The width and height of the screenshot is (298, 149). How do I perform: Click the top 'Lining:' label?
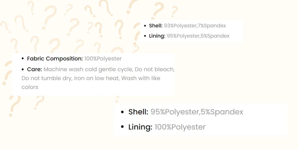(x=157, y=36)
